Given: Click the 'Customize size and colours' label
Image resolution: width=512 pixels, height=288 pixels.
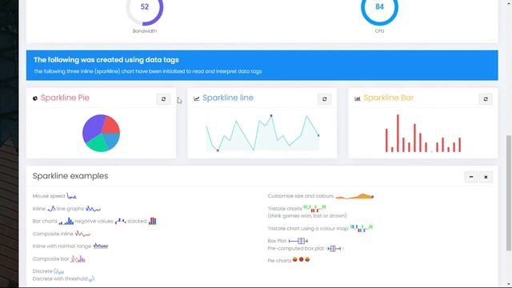Looking at the screenshot, I should pyautogui.click(x=301, y=196).
